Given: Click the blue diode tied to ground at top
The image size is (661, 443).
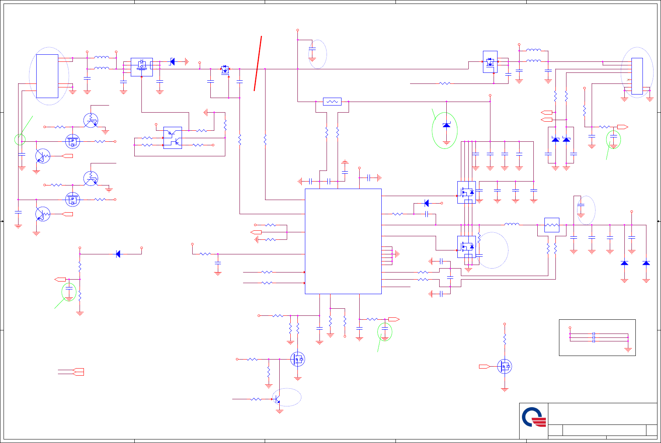Looking at the screenshot, I should [x=172, y=61].
